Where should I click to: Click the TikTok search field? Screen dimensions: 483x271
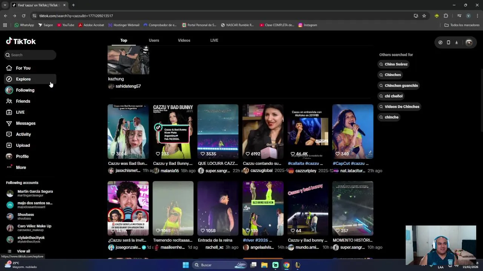coord(30,55)
